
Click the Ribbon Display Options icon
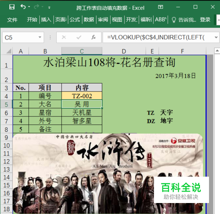pyautogui.click(x=161, y=7)
